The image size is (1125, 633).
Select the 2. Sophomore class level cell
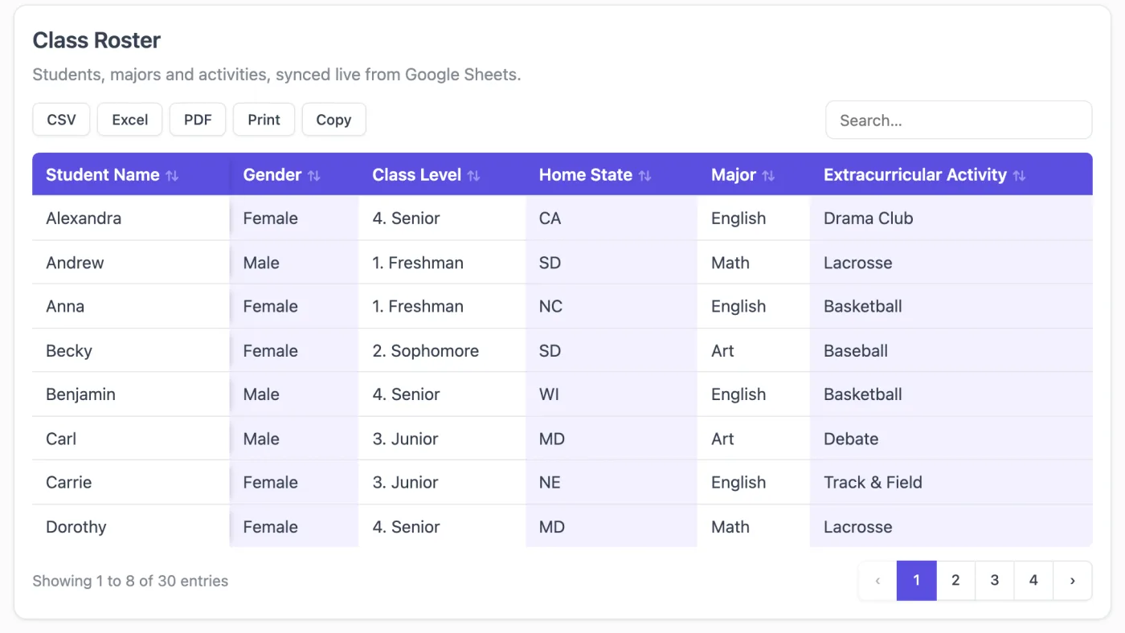coord(442,351)
